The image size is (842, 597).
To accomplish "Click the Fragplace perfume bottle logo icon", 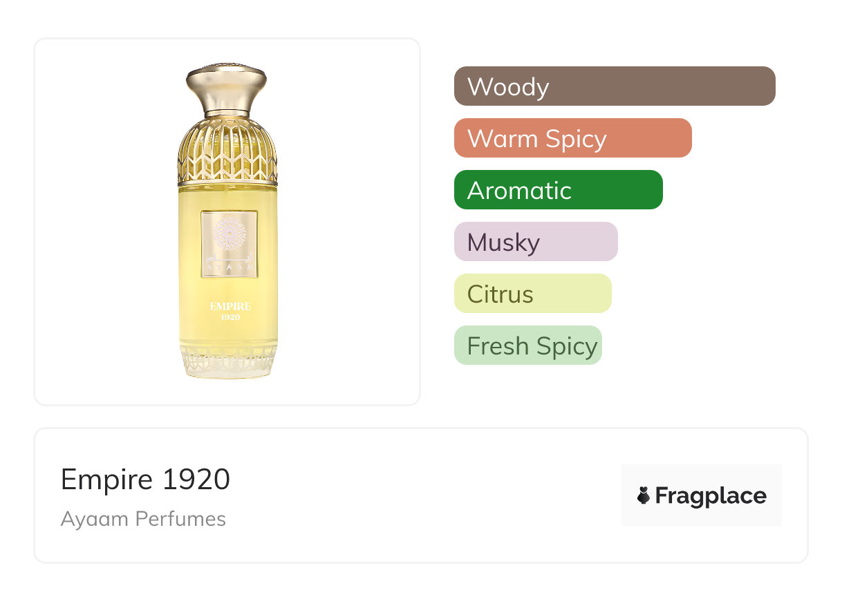I will pos(644,495).
